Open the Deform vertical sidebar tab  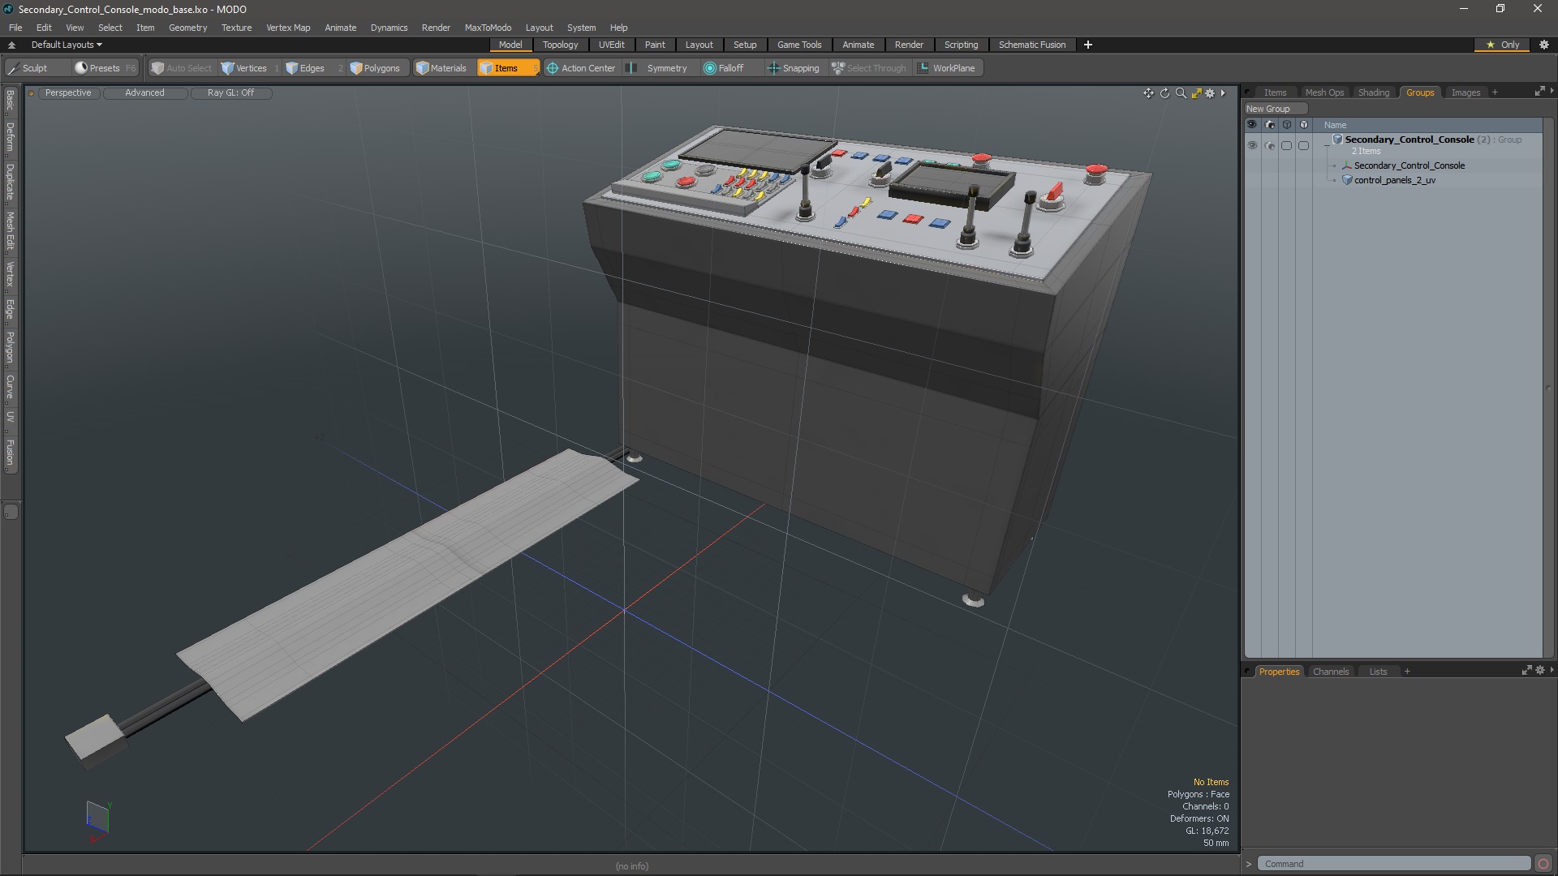click(x=10, y=138)
